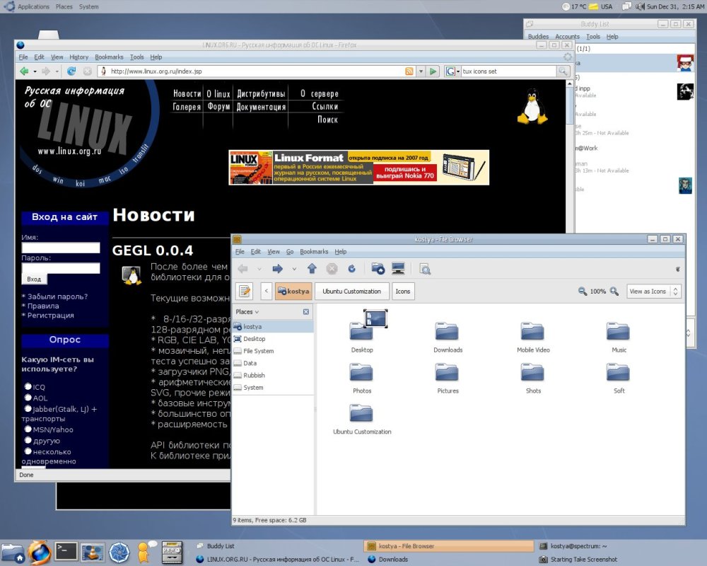Open search in File Browser toolbar
Screen dimensions: 707x566
coord(425,269)
